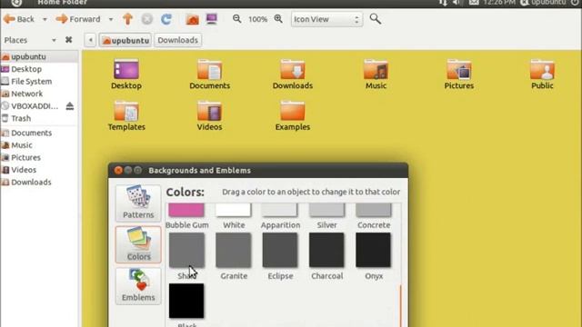Click the path bar left arrow
Viewport: 582px width, 327px height.
pyautogui.click(x=90, y=40)
